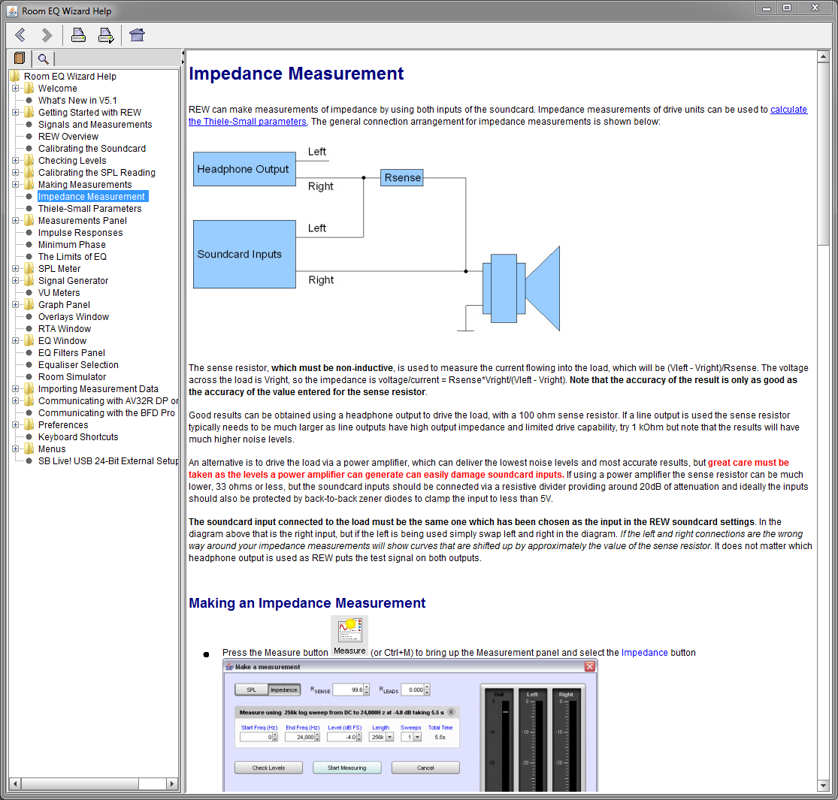
Task: Open the Minimum Phase topic
Action: (x=71, y=245)
